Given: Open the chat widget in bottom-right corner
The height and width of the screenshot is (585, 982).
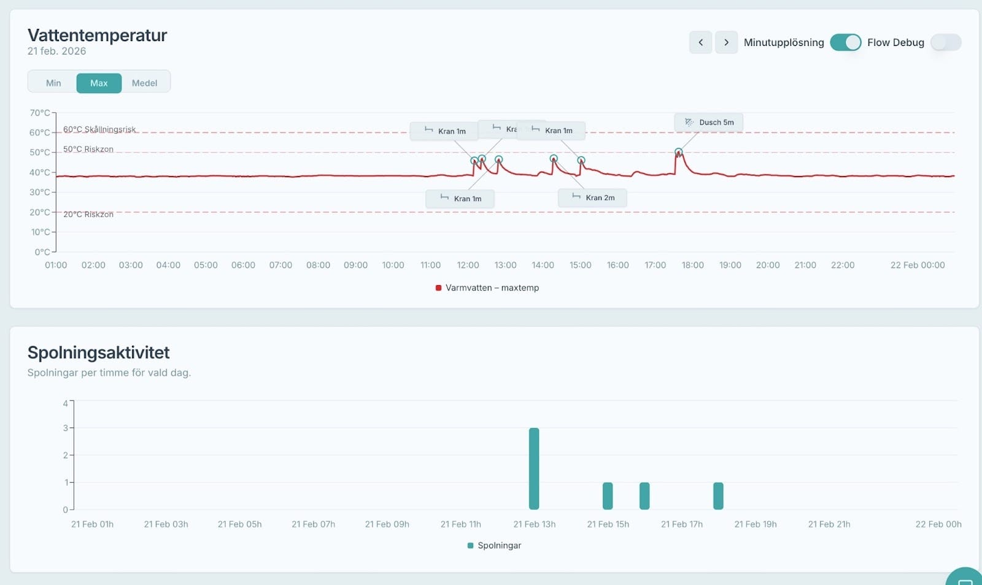Looking at the screenshot, I should (x=965, y=579).
